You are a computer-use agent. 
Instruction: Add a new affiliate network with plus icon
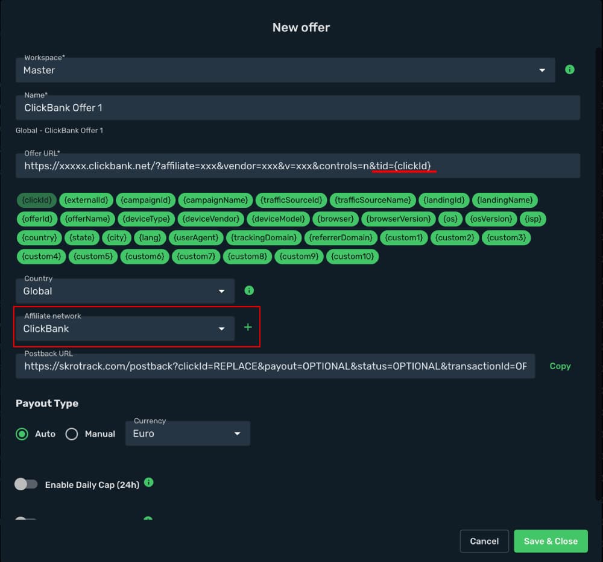pos(248,327)
